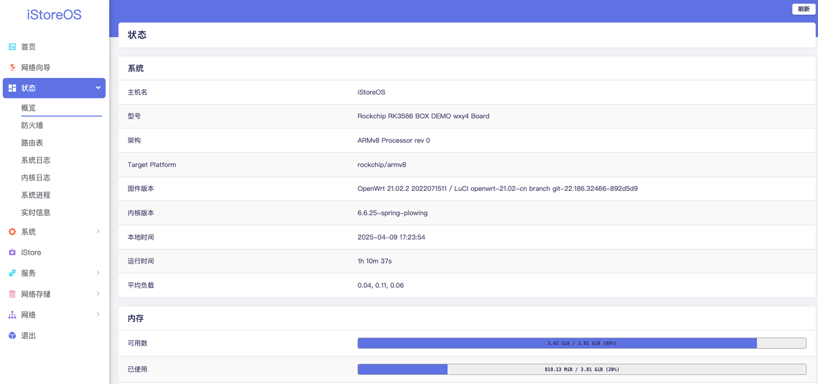Select the 服务 services icon
This screenshot has width=818, height=384.
click(12, 273)
